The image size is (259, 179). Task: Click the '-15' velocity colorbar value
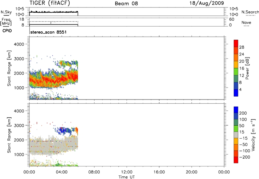243,138
